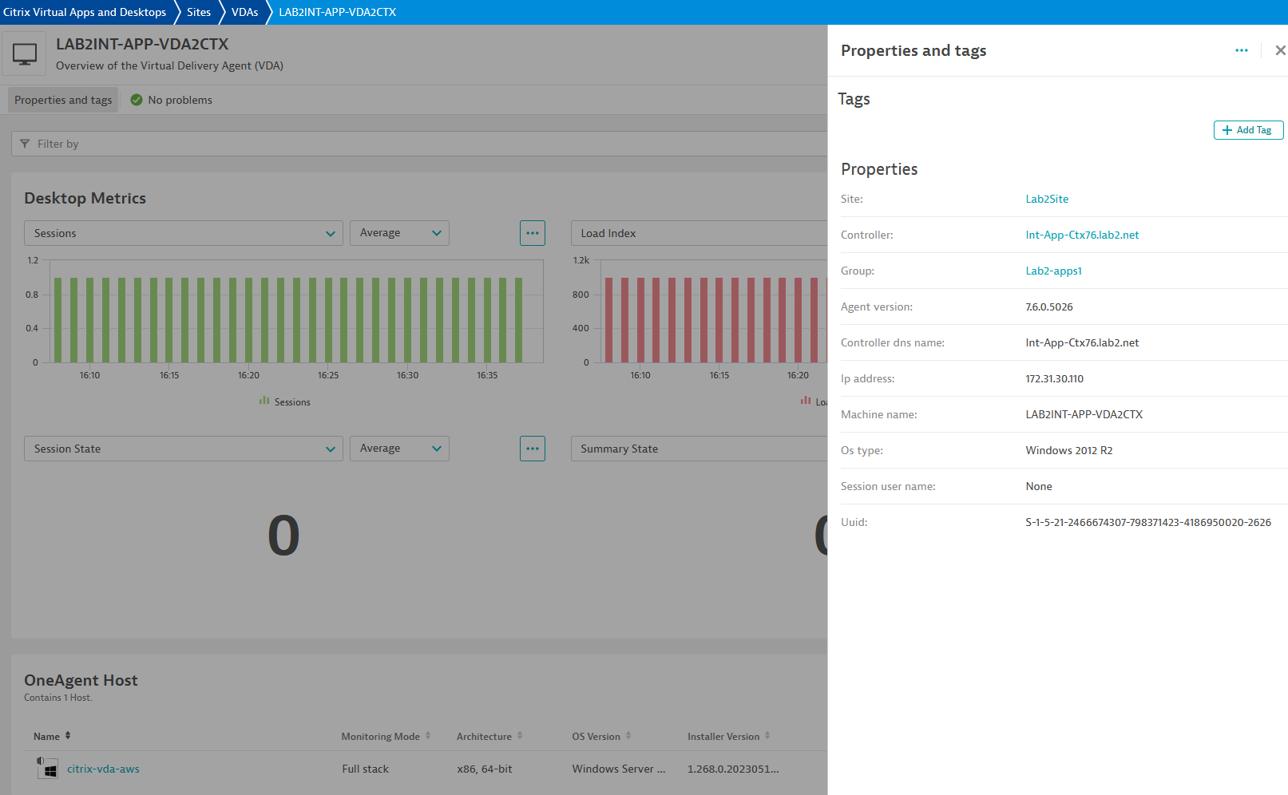This screenshot has width=1288, height=795.
Task: Click the Full stack monitoring mode cell
Action: 365,769
